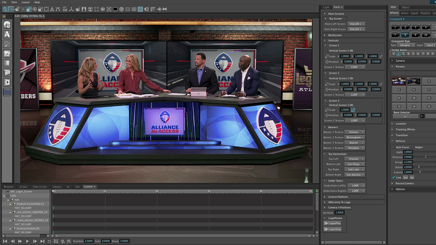The width and height of the screenshot is (436, 245).
Task: Switch to the Library tab
Action: point(57,187)
